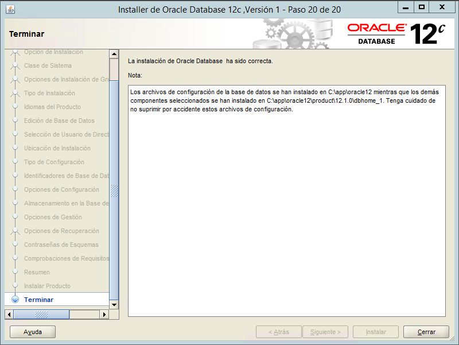Select Opciones de Gestión step
This screenshot has height=345, width=459.
(53, 217)
